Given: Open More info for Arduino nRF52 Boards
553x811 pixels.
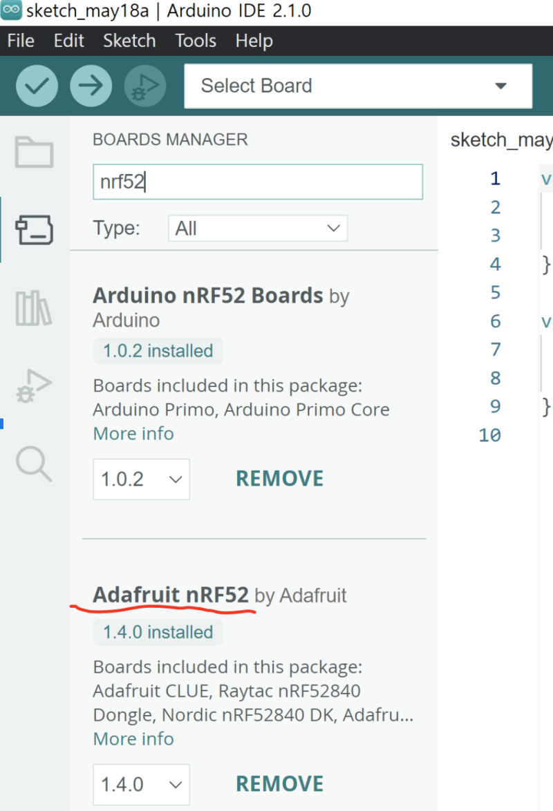Looking at the screenshot, I should [133, 433].
